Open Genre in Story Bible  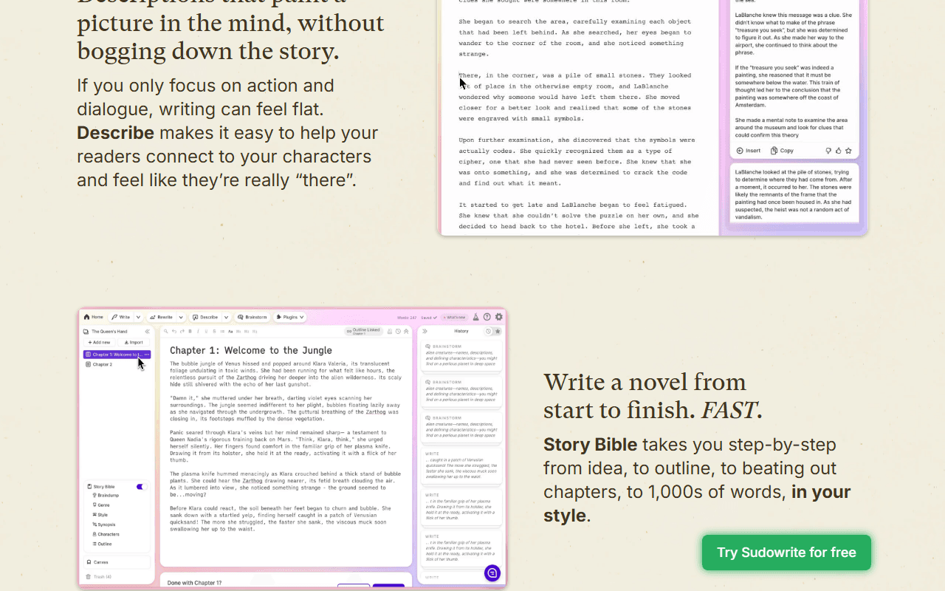pos(103,505)
